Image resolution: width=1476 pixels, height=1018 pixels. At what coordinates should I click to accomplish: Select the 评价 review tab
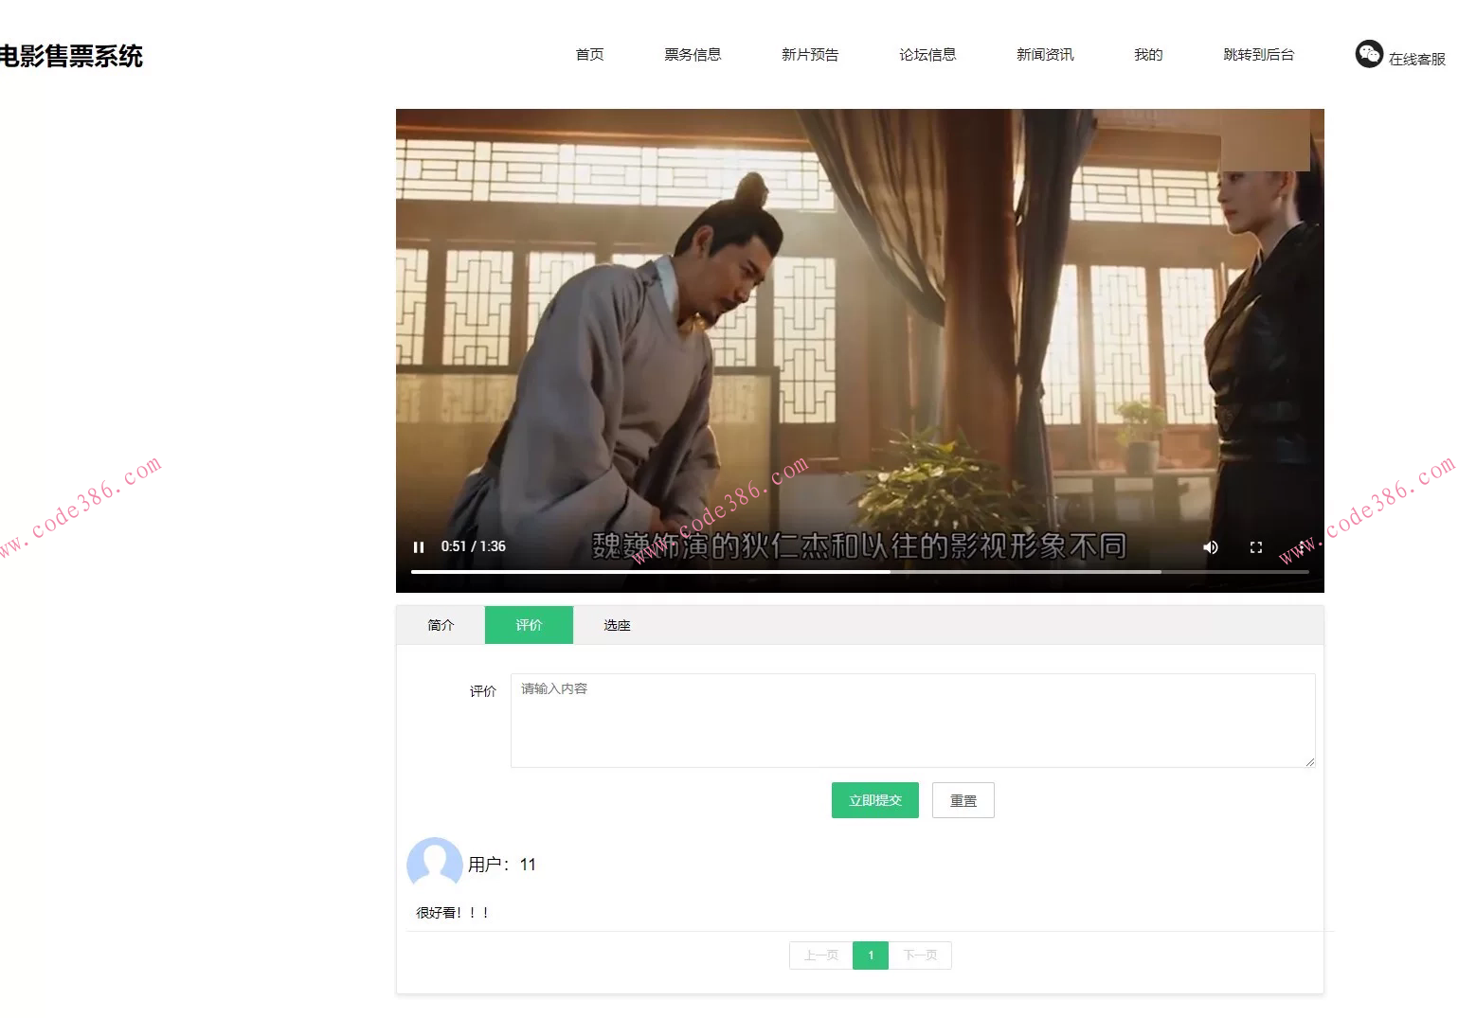(x=529, y=625)
